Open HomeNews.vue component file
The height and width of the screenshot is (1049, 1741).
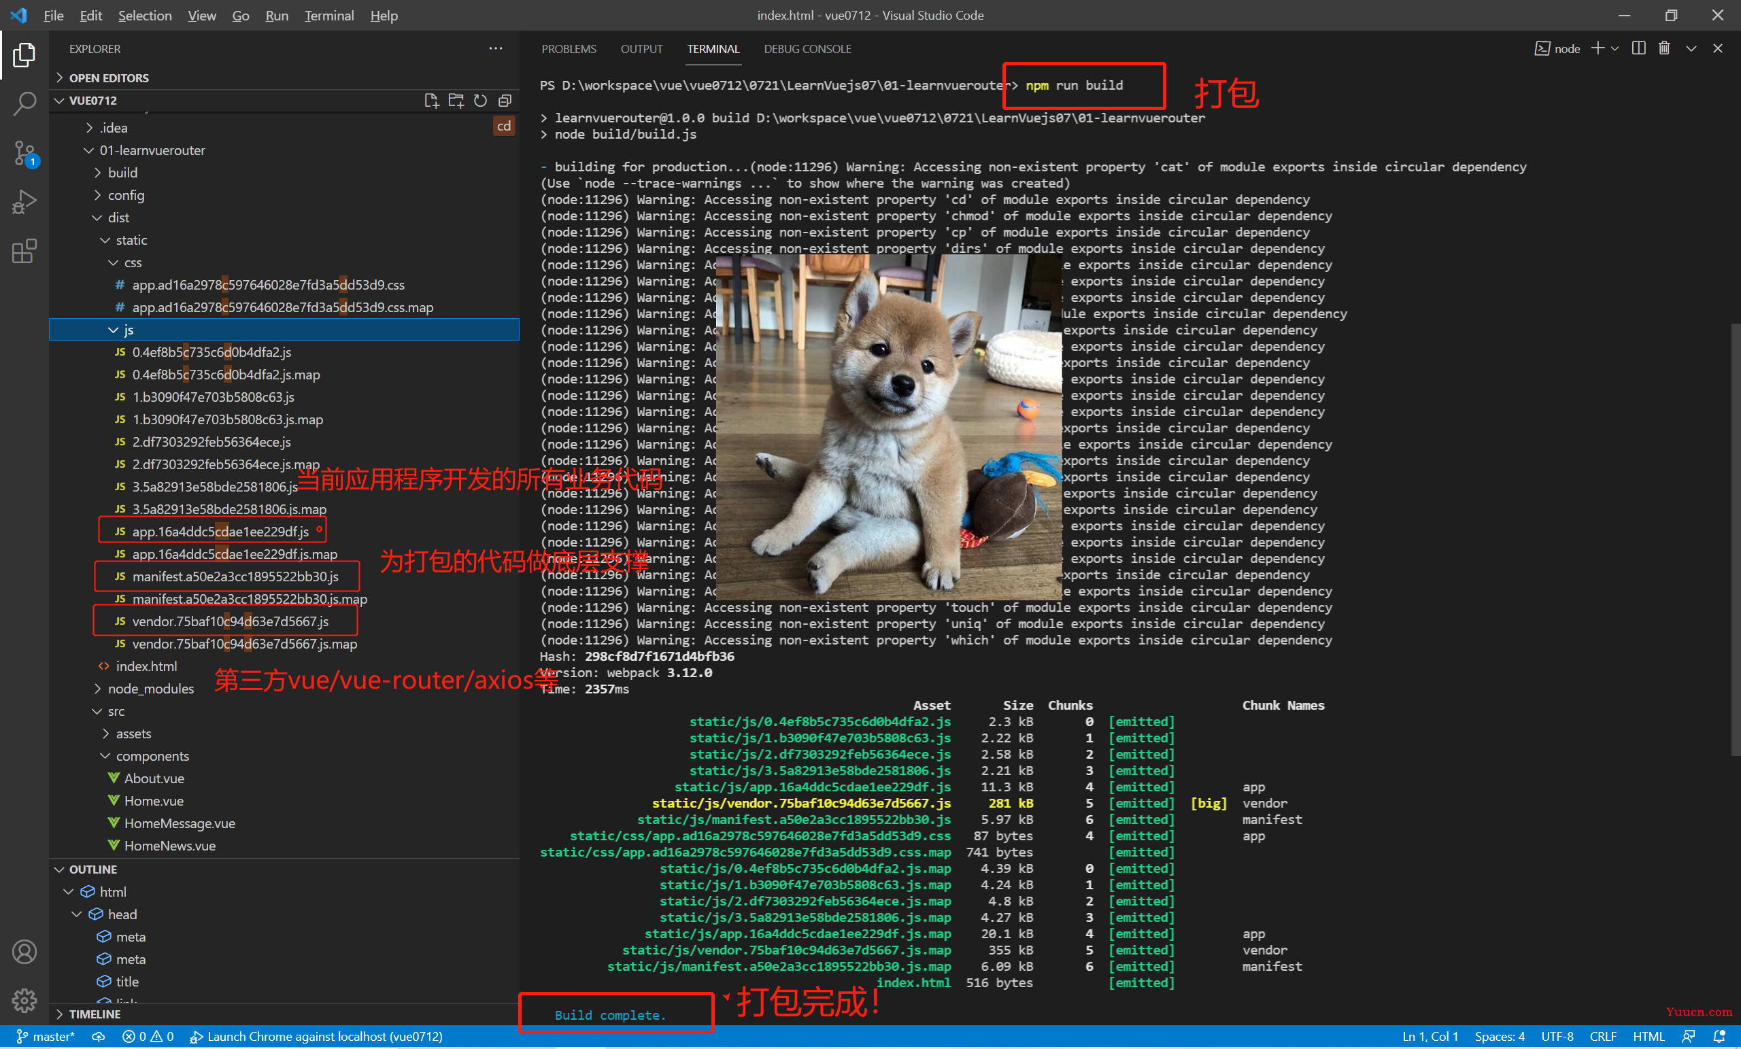click(284, 846)
